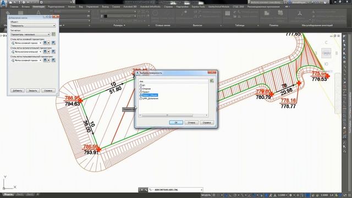Toggle Ortho mode in the status bar

[x=230, y=195]
